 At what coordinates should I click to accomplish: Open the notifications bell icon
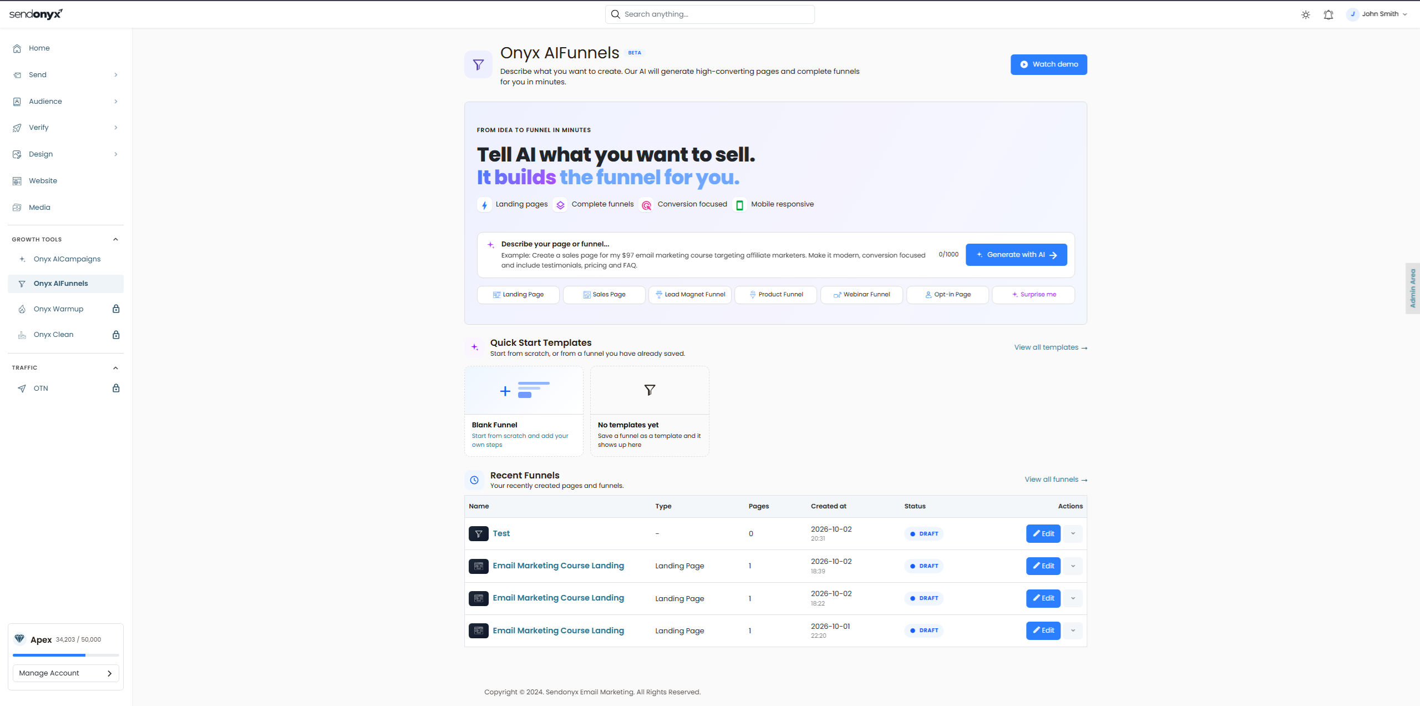pos(1328,15)
